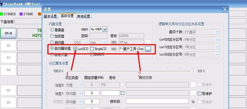Click the 01-H port button
The height and width of the screenshot is (109, 247).
click(x=8, y=33)
